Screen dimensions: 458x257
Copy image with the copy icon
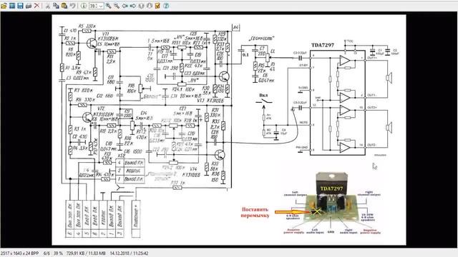56,6
